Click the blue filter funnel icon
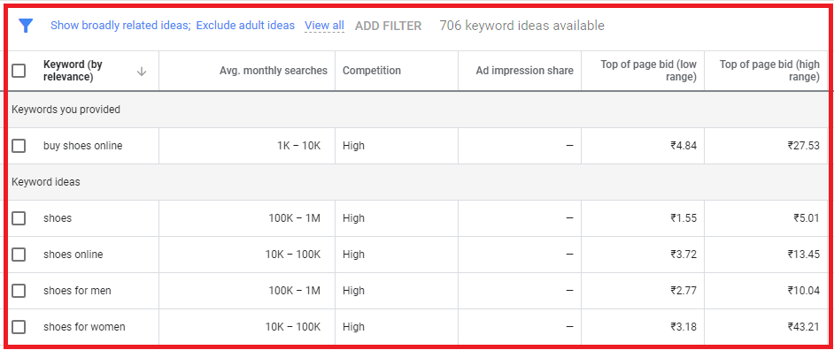The image size is (834, 350). coord(26,25)
